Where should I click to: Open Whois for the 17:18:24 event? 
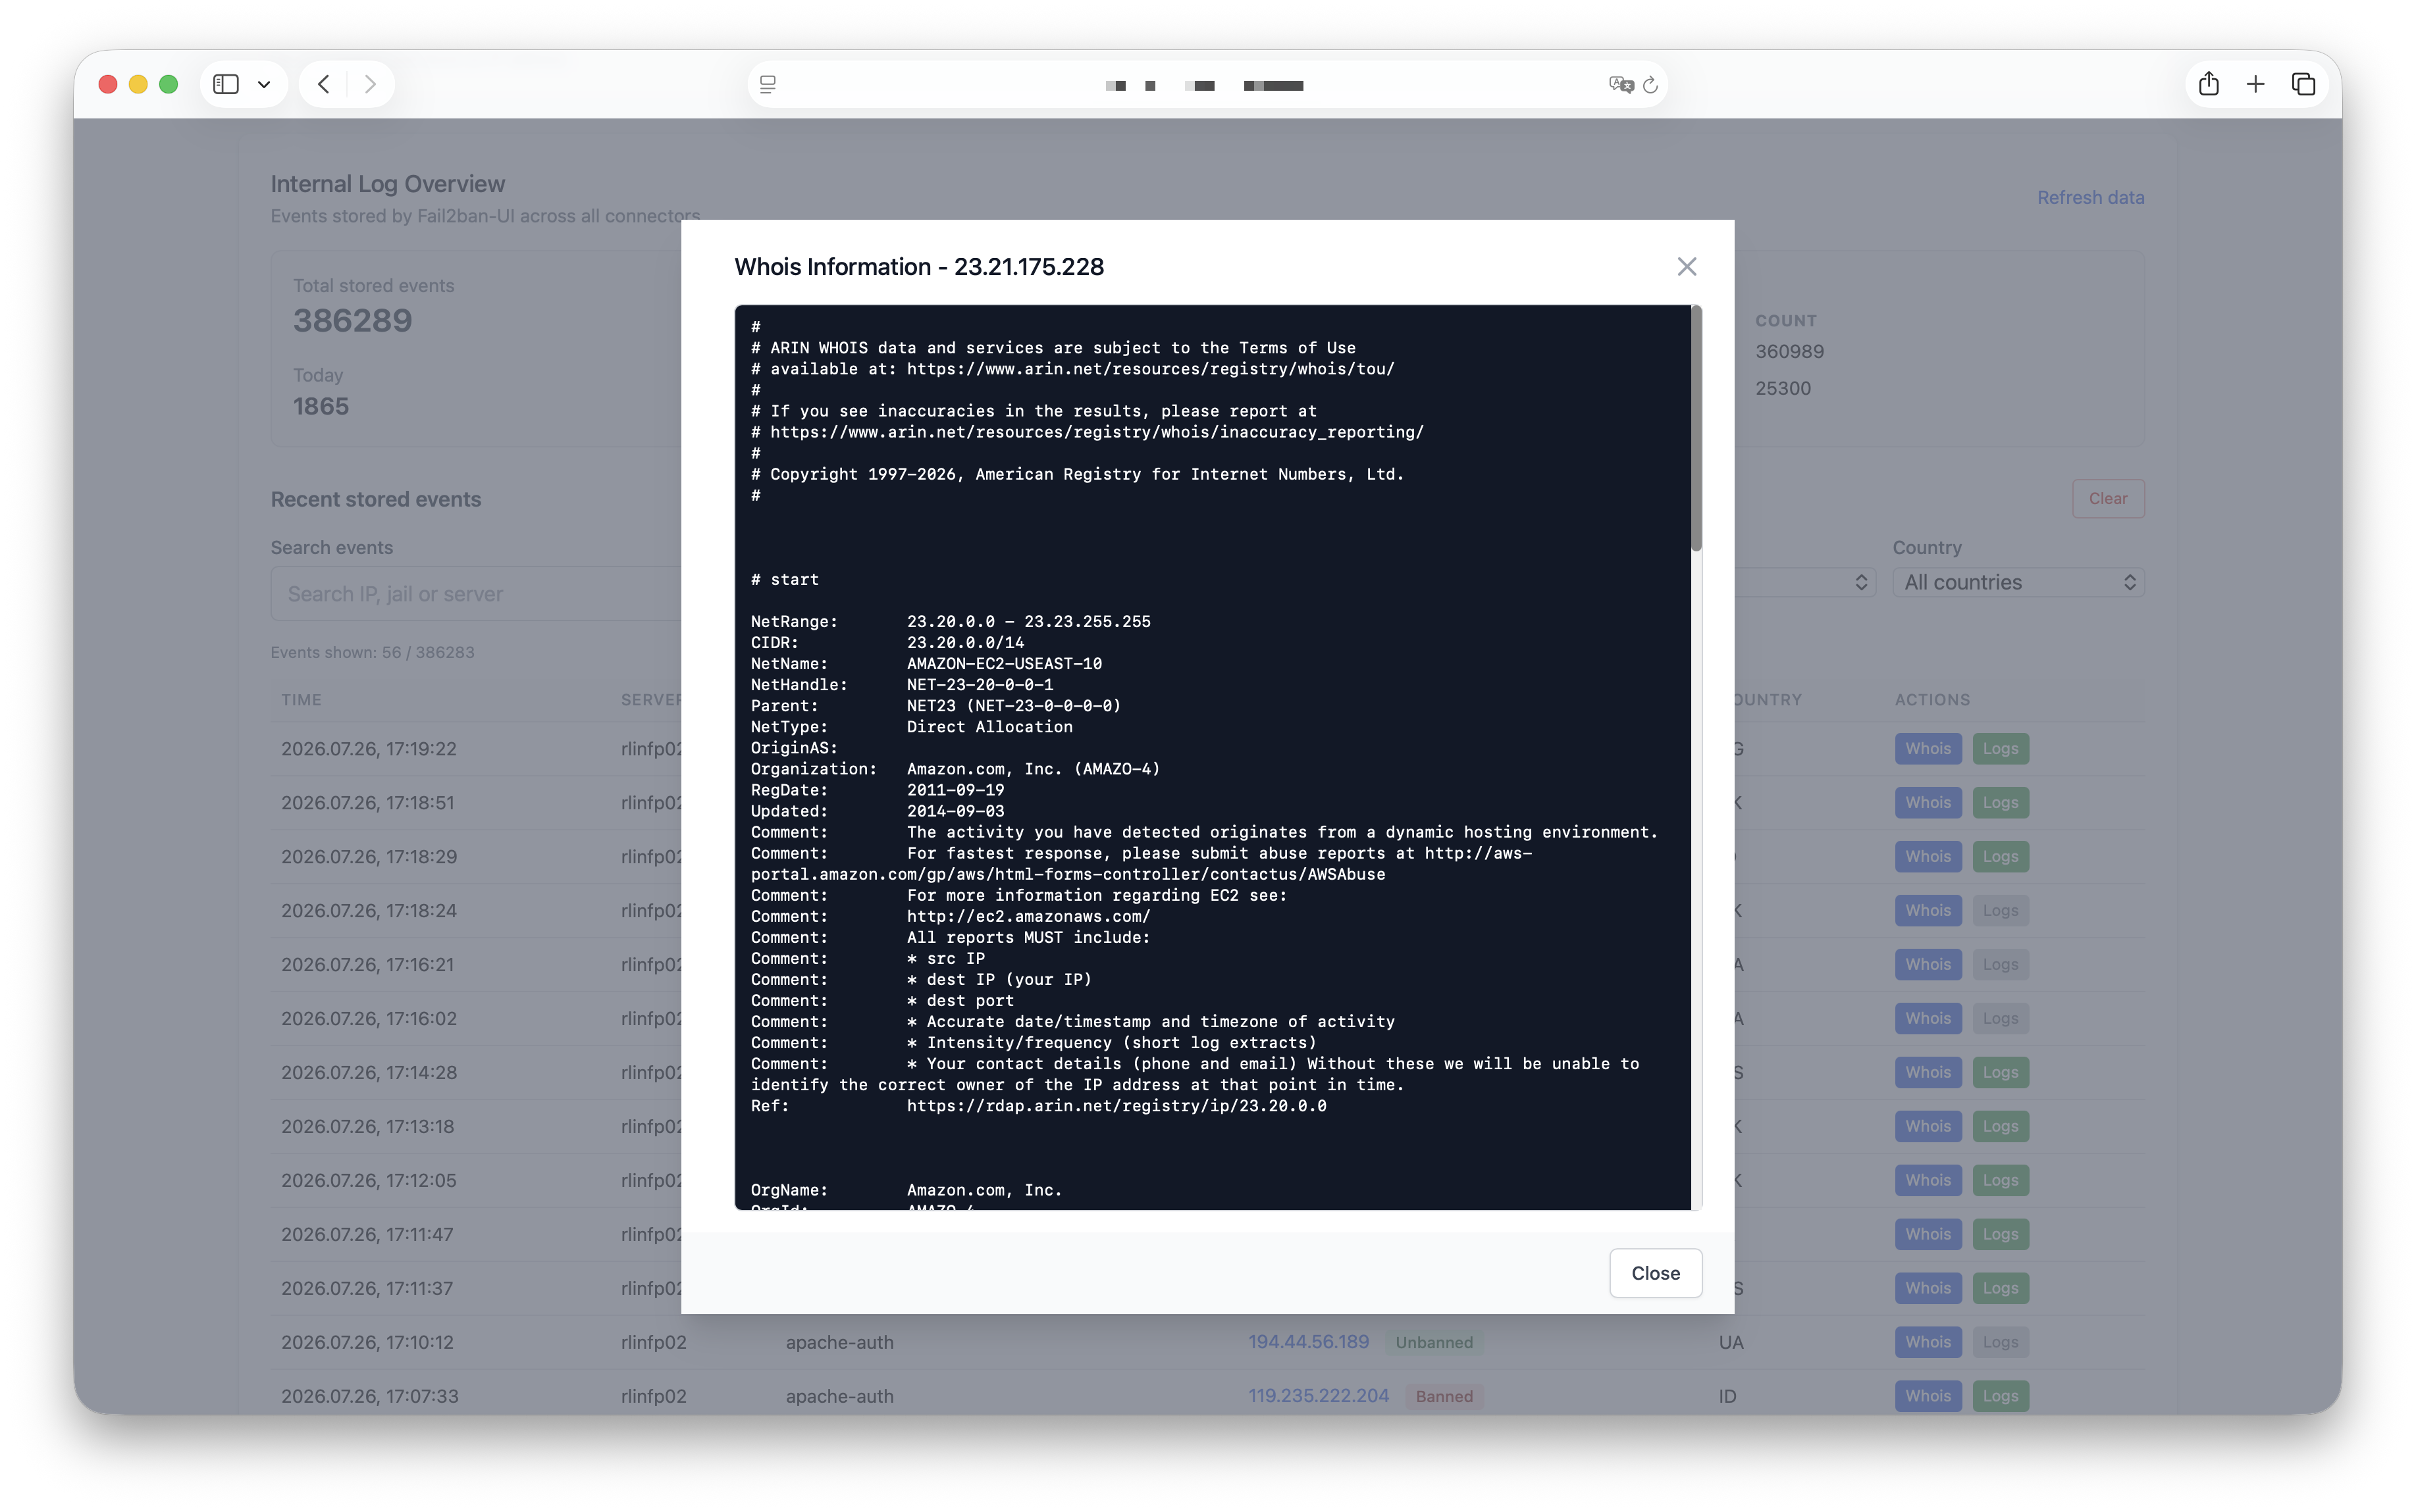click(1928, 910)
